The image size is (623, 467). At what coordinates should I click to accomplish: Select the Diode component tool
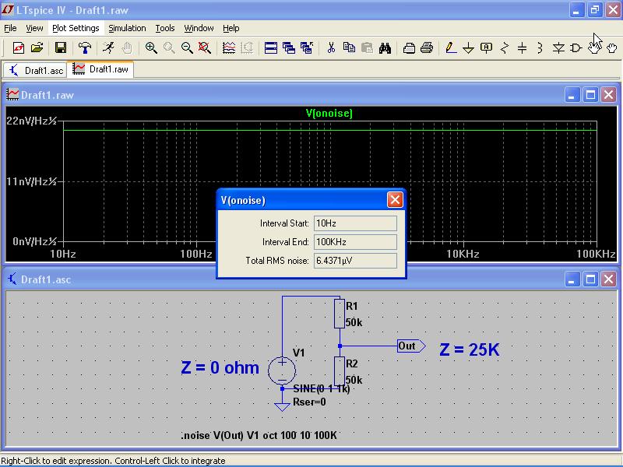(558, 48)
